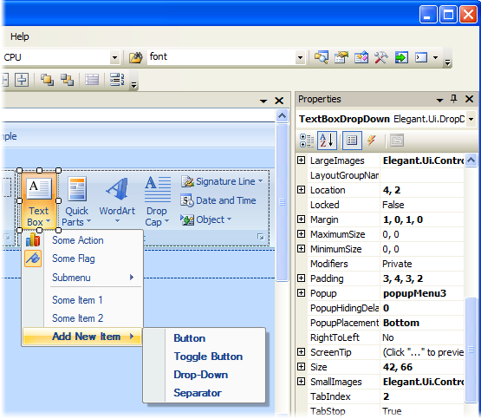This screenshot has width=481, height=419.
Task: Toggle Alphabetical sort in Properties panel
Action: [327, 141]
